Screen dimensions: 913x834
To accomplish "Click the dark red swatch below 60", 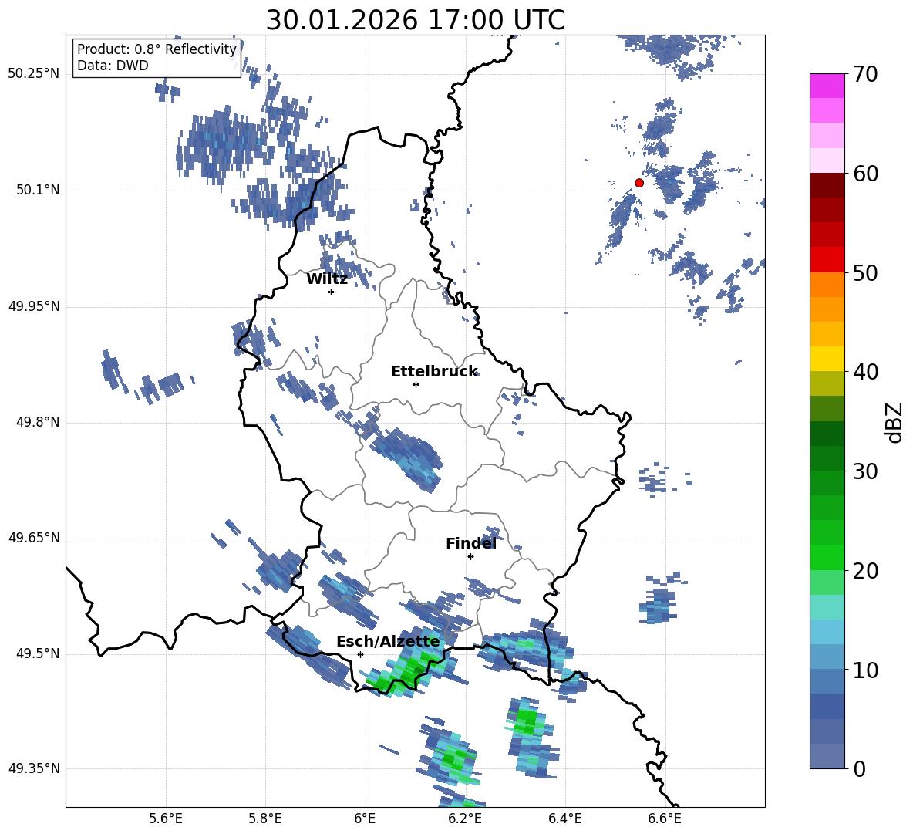I will pyautogui.click(x=827, y=184).
